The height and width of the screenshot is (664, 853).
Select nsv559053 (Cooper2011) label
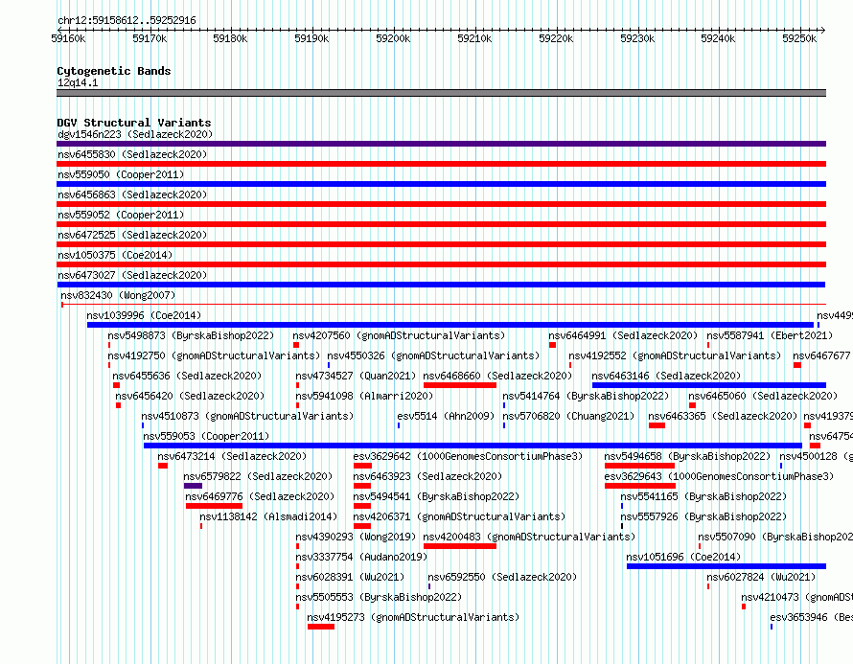[206, 436]
